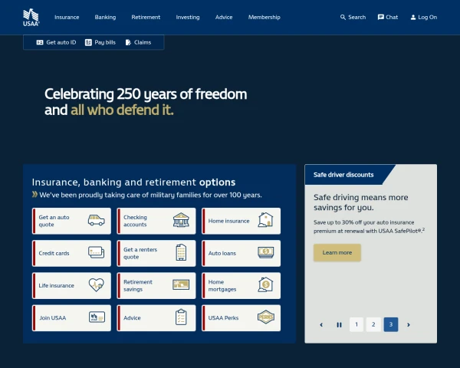Show carousel slide 2
This screenshot has width=460, height=368.
click(373, 324)
